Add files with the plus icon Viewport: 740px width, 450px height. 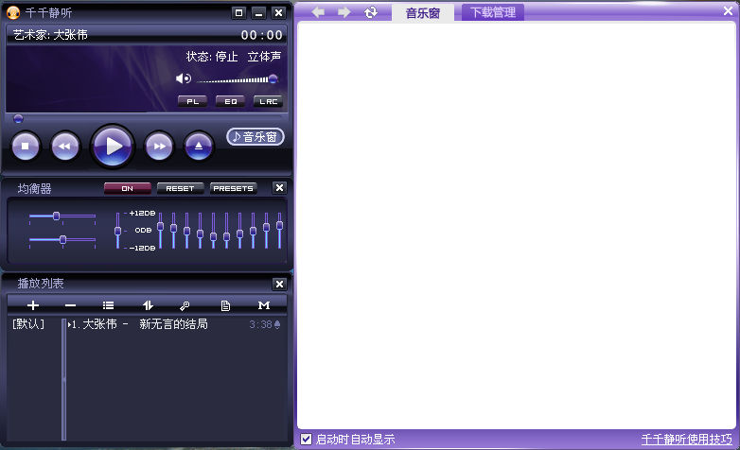tap(32, 305)
